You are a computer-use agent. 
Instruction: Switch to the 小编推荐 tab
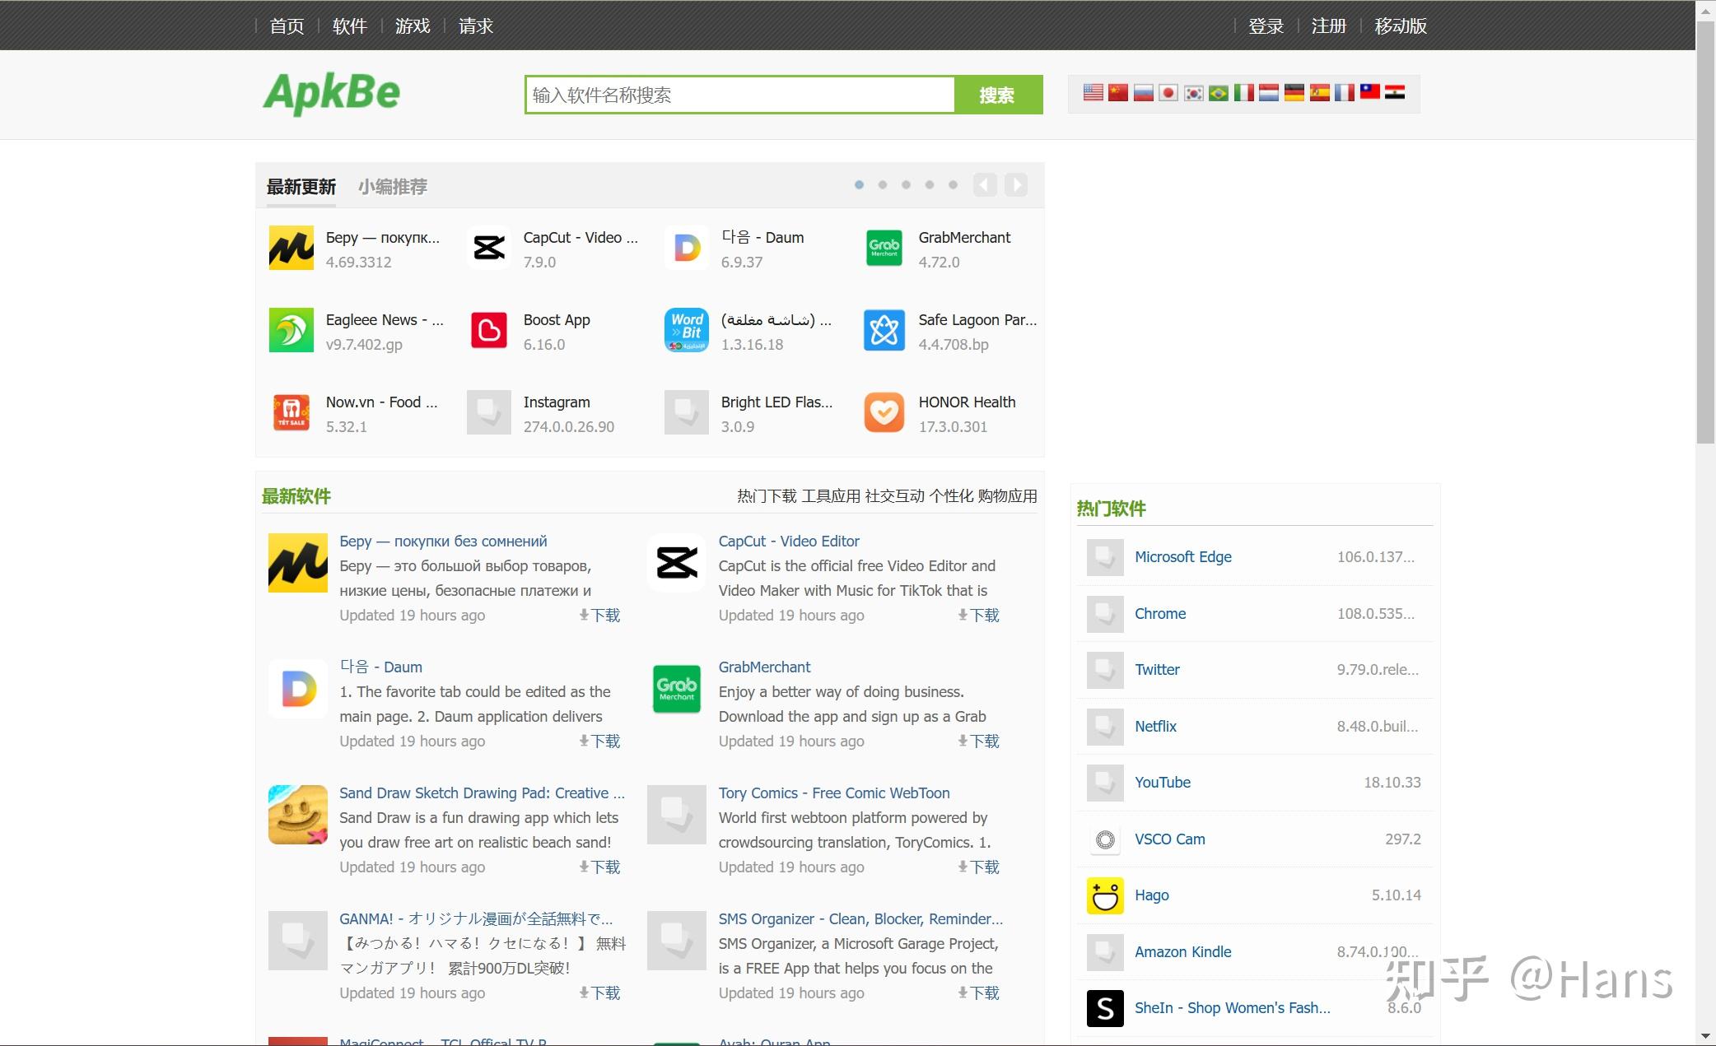tap(393, 187)
